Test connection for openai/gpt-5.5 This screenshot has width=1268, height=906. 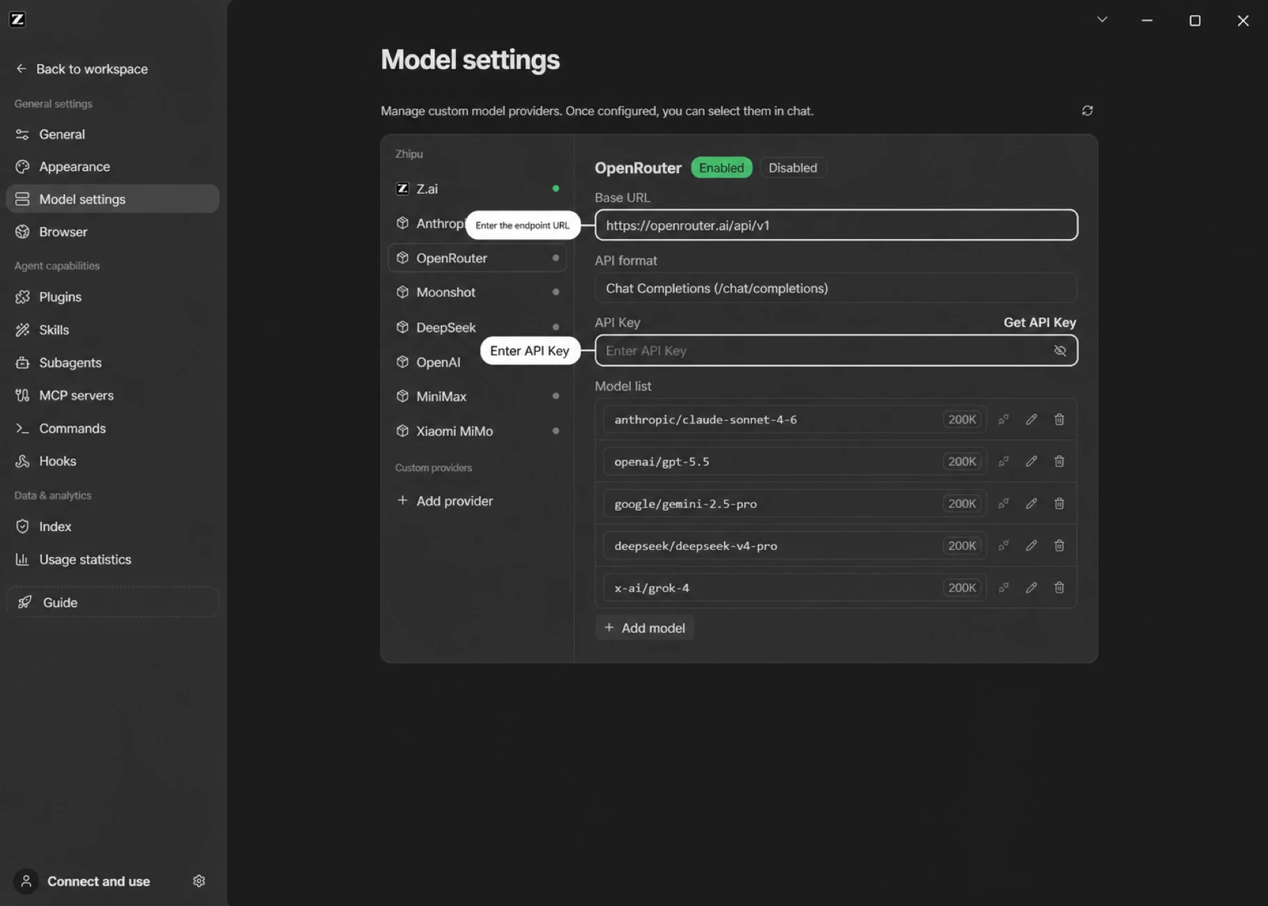tap(1003, 461)
